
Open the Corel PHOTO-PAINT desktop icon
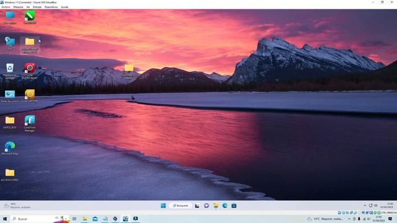click(x=30, y=71)
